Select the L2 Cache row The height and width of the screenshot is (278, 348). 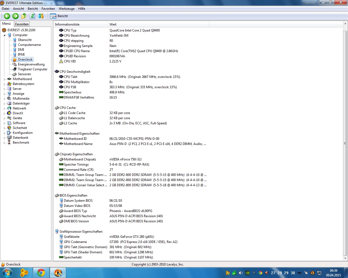point(130,123)
